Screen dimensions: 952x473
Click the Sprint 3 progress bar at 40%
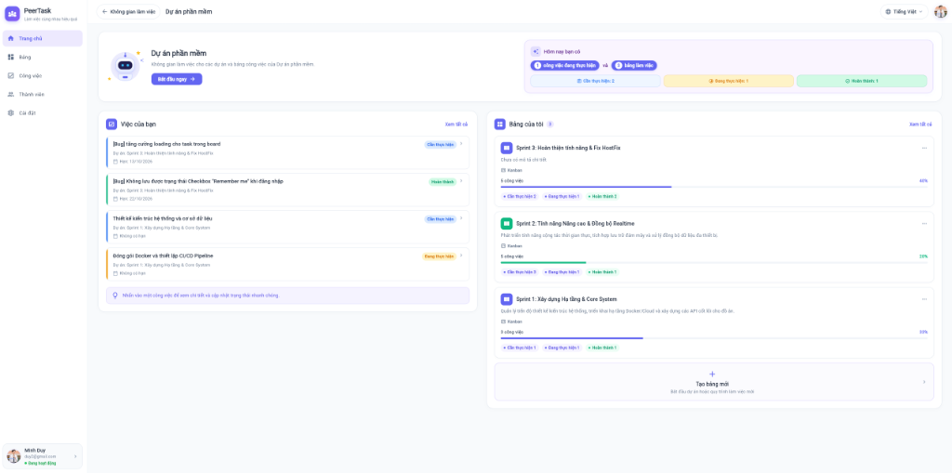click(714, 187)
